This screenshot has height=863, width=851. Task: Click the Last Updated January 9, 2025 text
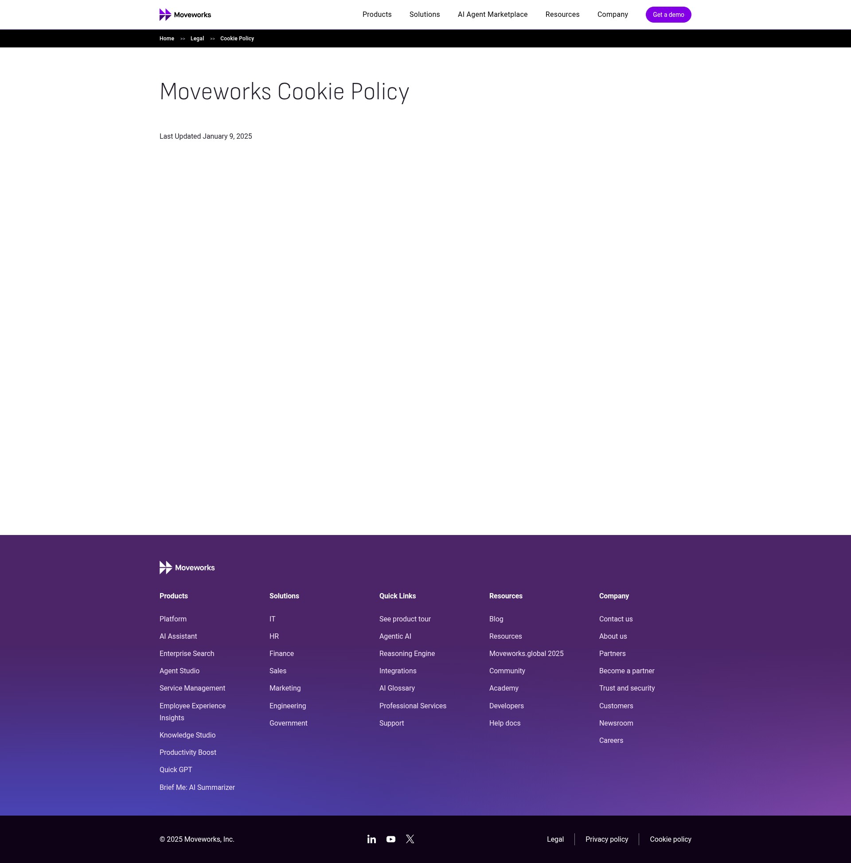206,137
